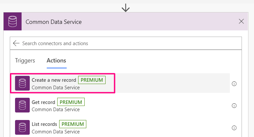The image size is (254, 137).
Task: View info for List records action
Action: pyautogui.click(x=234, y=128)
